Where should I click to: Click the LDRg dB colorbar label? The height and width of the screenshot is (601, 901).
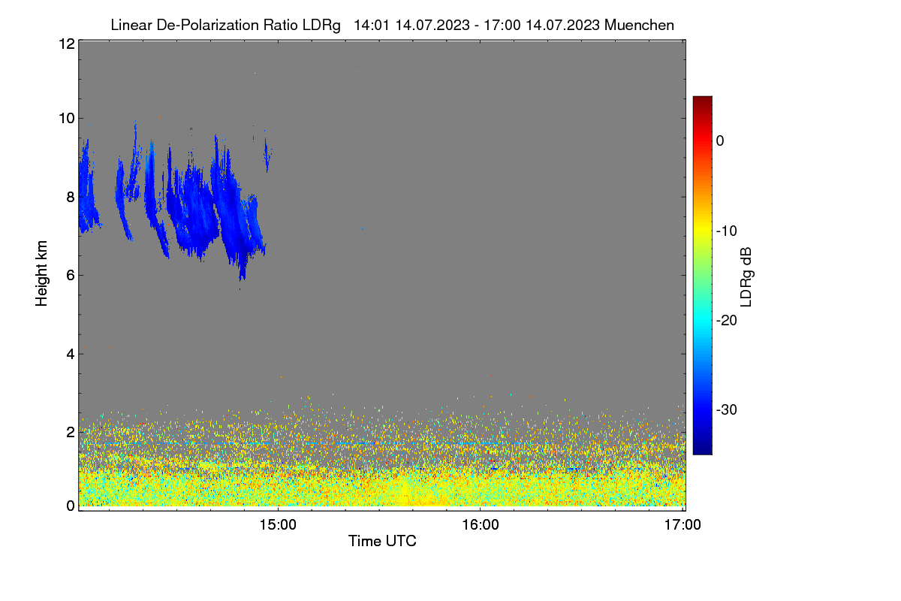(x=746, y=276)
